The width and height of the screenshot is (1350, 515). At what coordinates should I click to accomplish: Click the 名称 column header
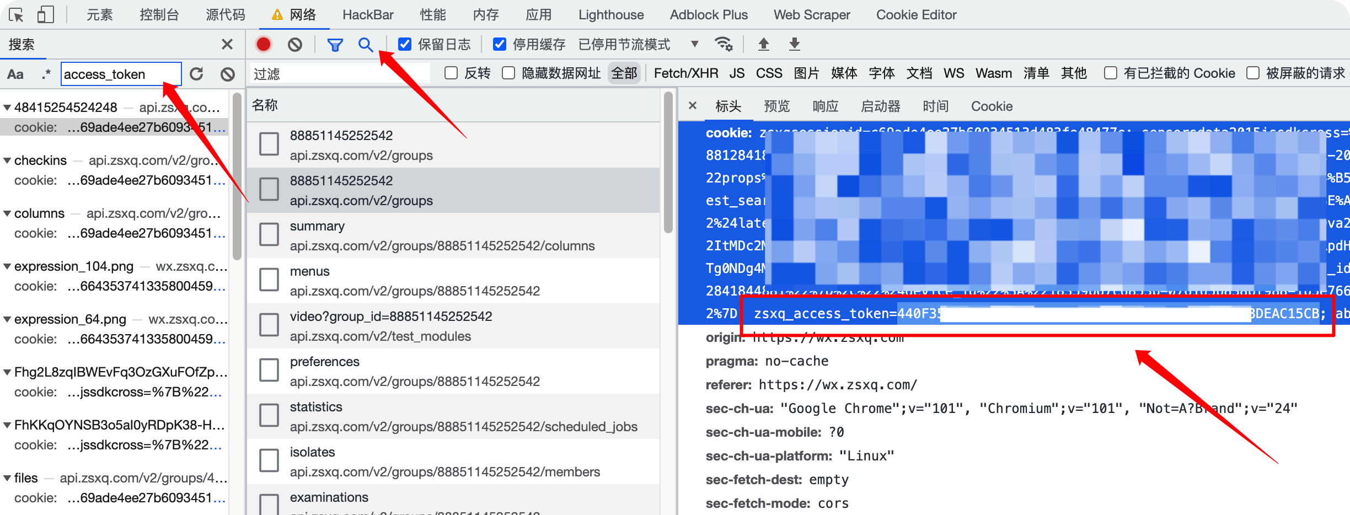(265, 105)
